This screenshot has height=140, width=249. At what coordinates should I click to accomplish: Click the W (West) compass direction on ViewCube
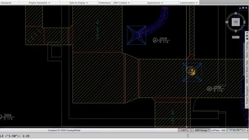[x=227, y=22]
